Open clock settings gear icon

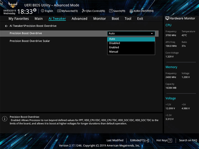pyautogui.click(x=35, y=10)
